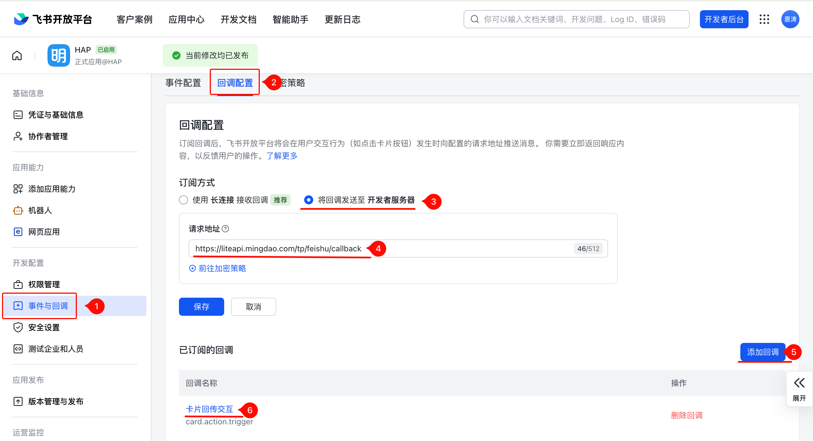The height and width of the screenshot is (441, 813).
Task: Click the shield icon beside 前往加密策略
Action: [x=192, y=268]
